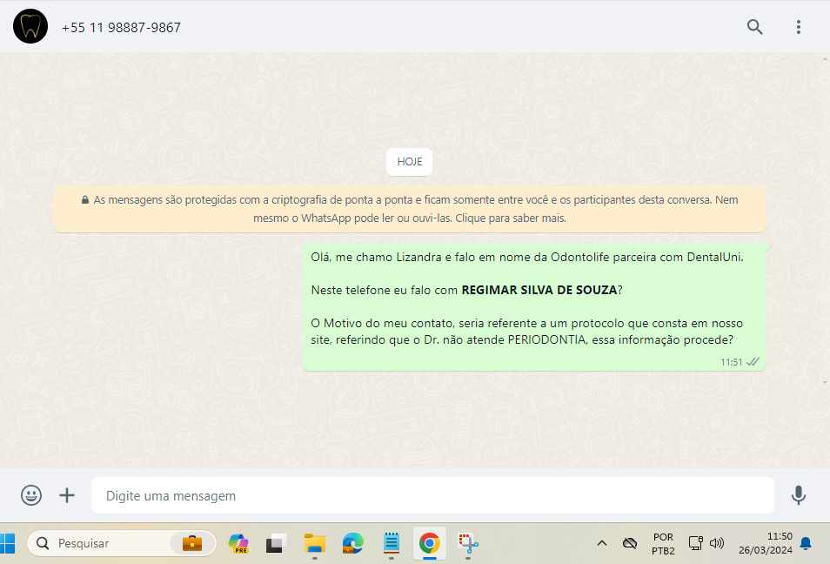
Task: Open contact info for +55 11 98887-9867
Action: point(121,28)
